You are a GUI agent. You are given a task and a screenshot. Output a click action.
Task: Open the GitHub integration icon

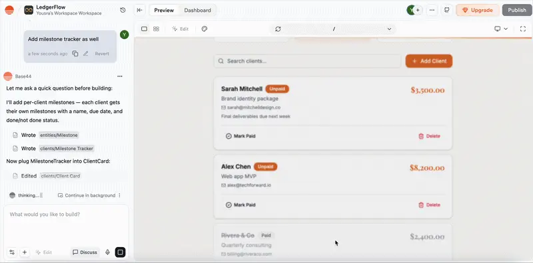pos(446,10)
